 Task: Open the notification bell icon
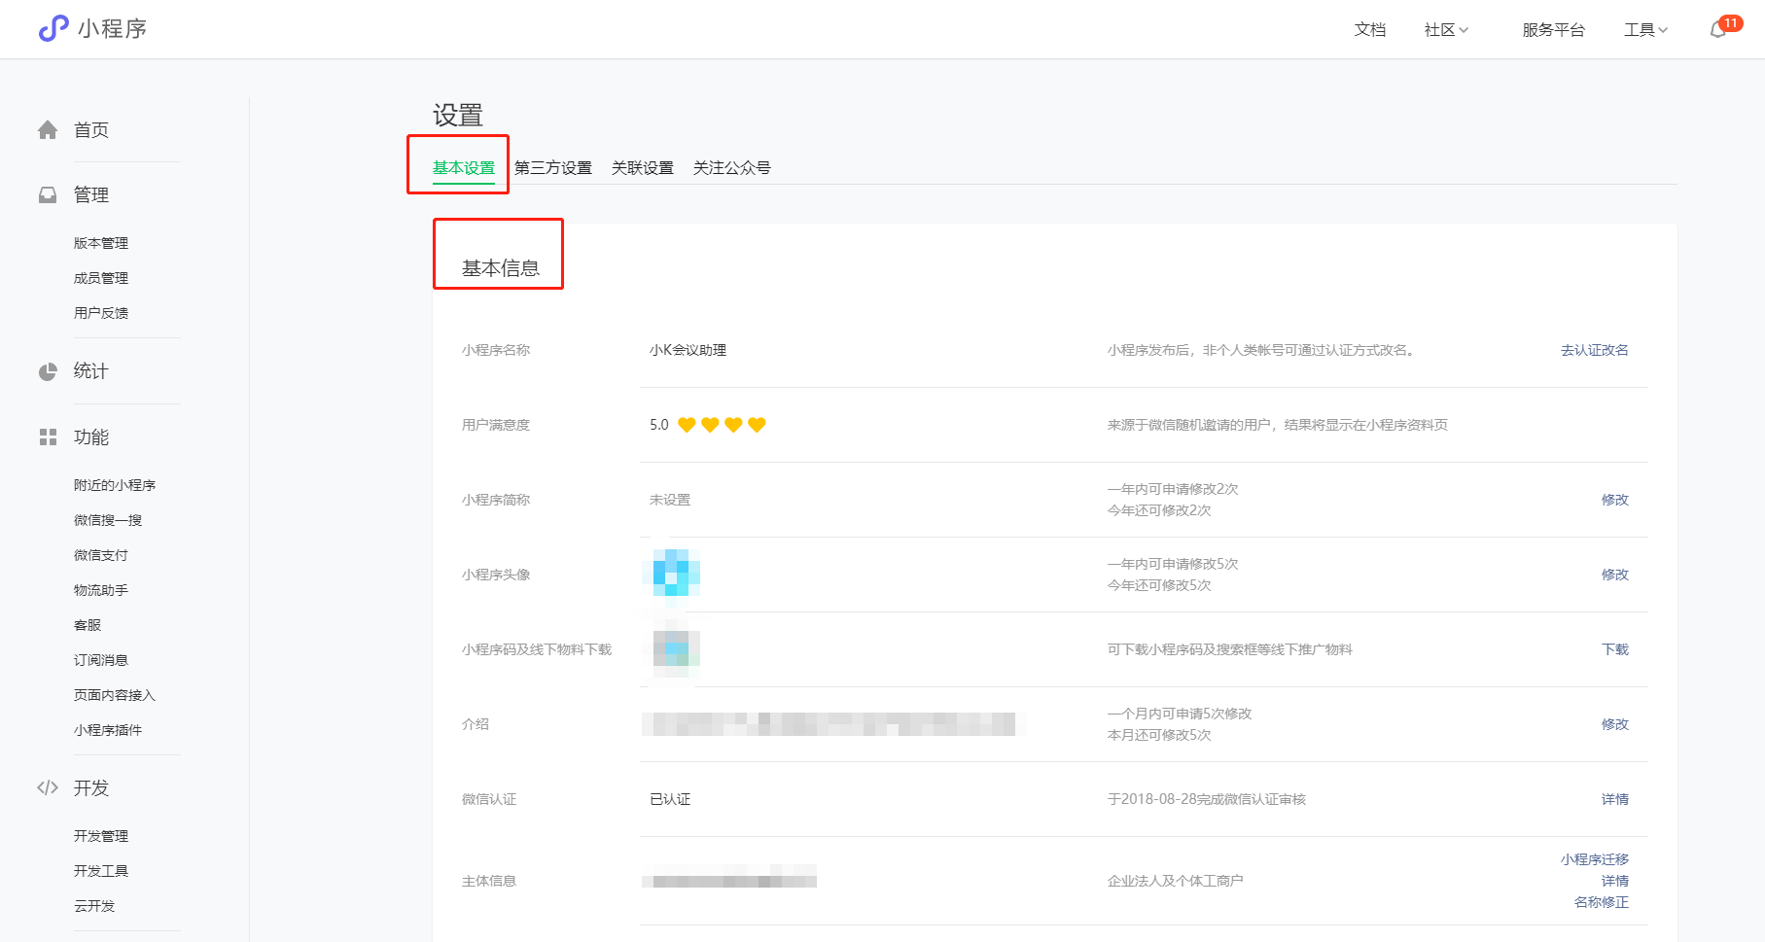tap(1718, 29)
